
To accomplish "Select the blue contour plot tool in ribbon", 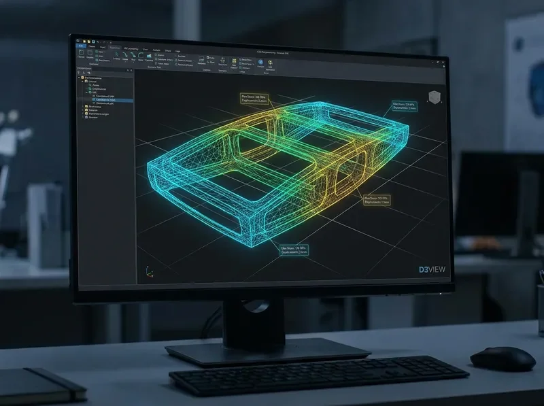I will point(149,56).
